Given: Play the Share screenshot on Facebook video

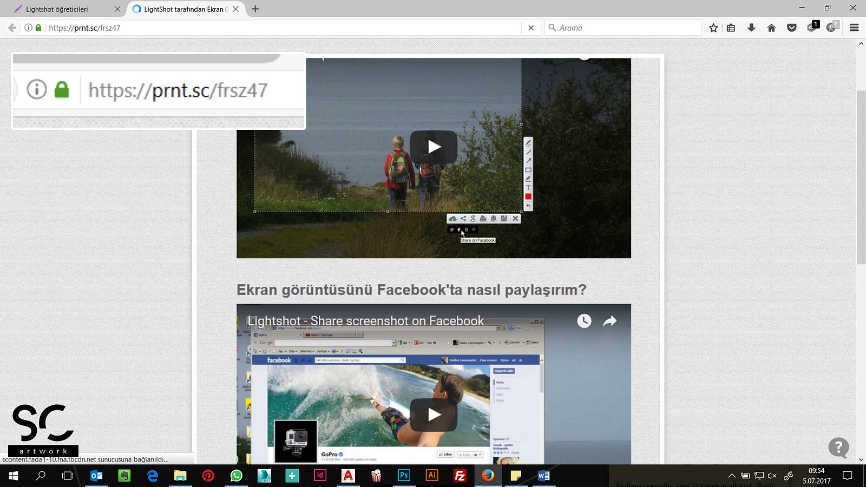Looking at the screenshot, I should coord(434,415).
